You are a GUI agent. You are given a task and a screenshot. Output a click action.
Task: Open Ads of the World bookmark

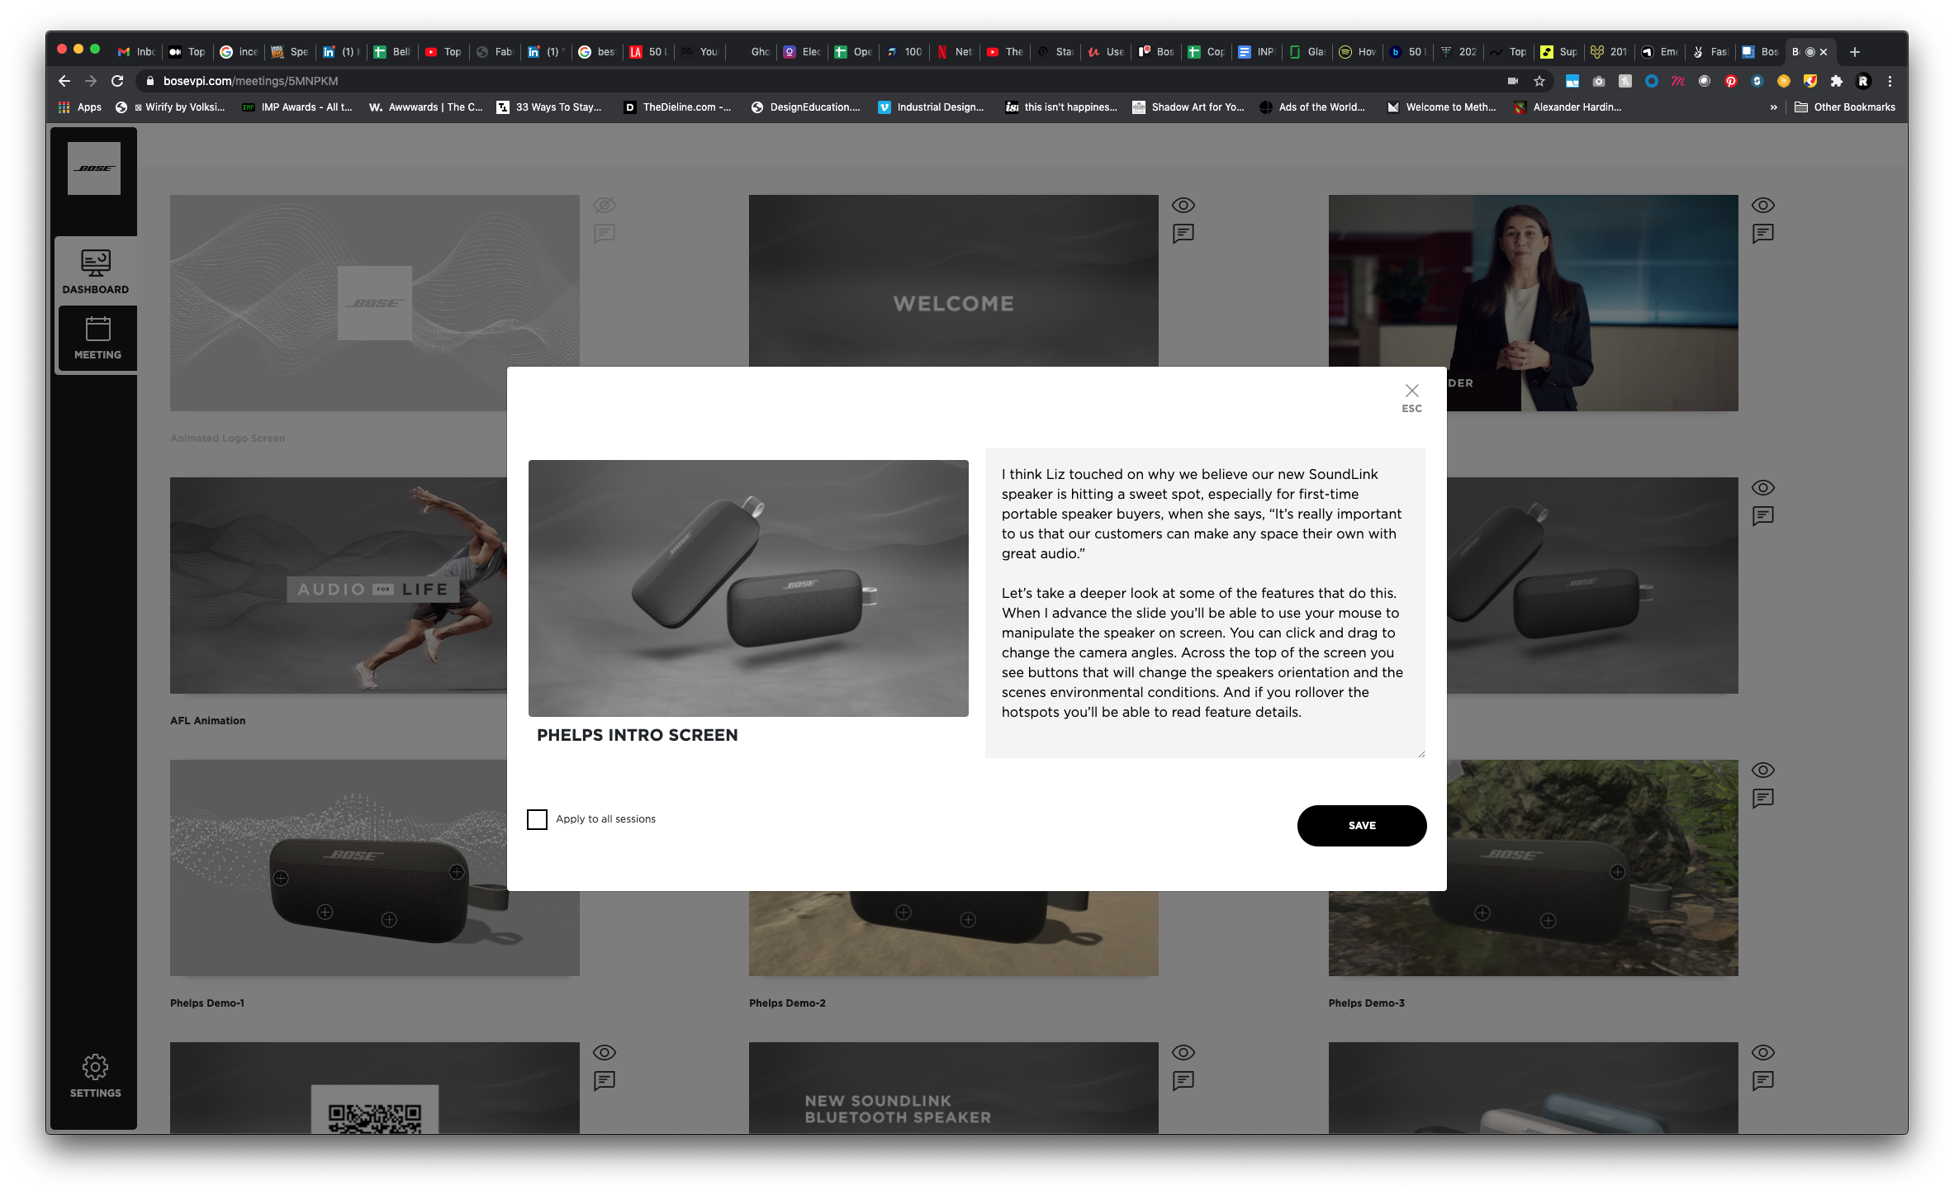pyautogui.click(x=1312, y=107)
